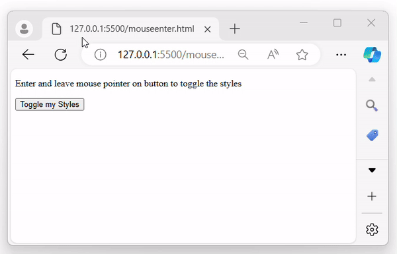Screen dimensions: 397x254
Task: Expand sidebar with black down arrow
Action: click(372, 170)
